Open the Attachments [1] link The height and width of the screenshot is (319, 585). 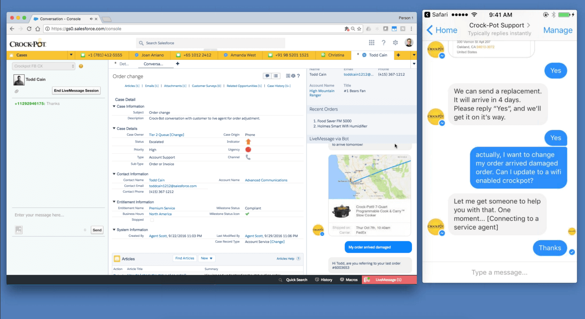[175, 86]
